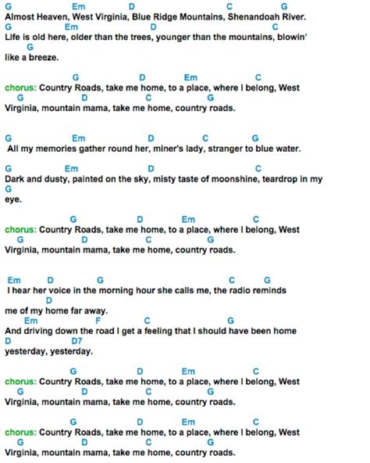Viewport: 370px width, 463px height.
Task: Click the D7 chord above yesterday
Action: click(x=76, y=341)
